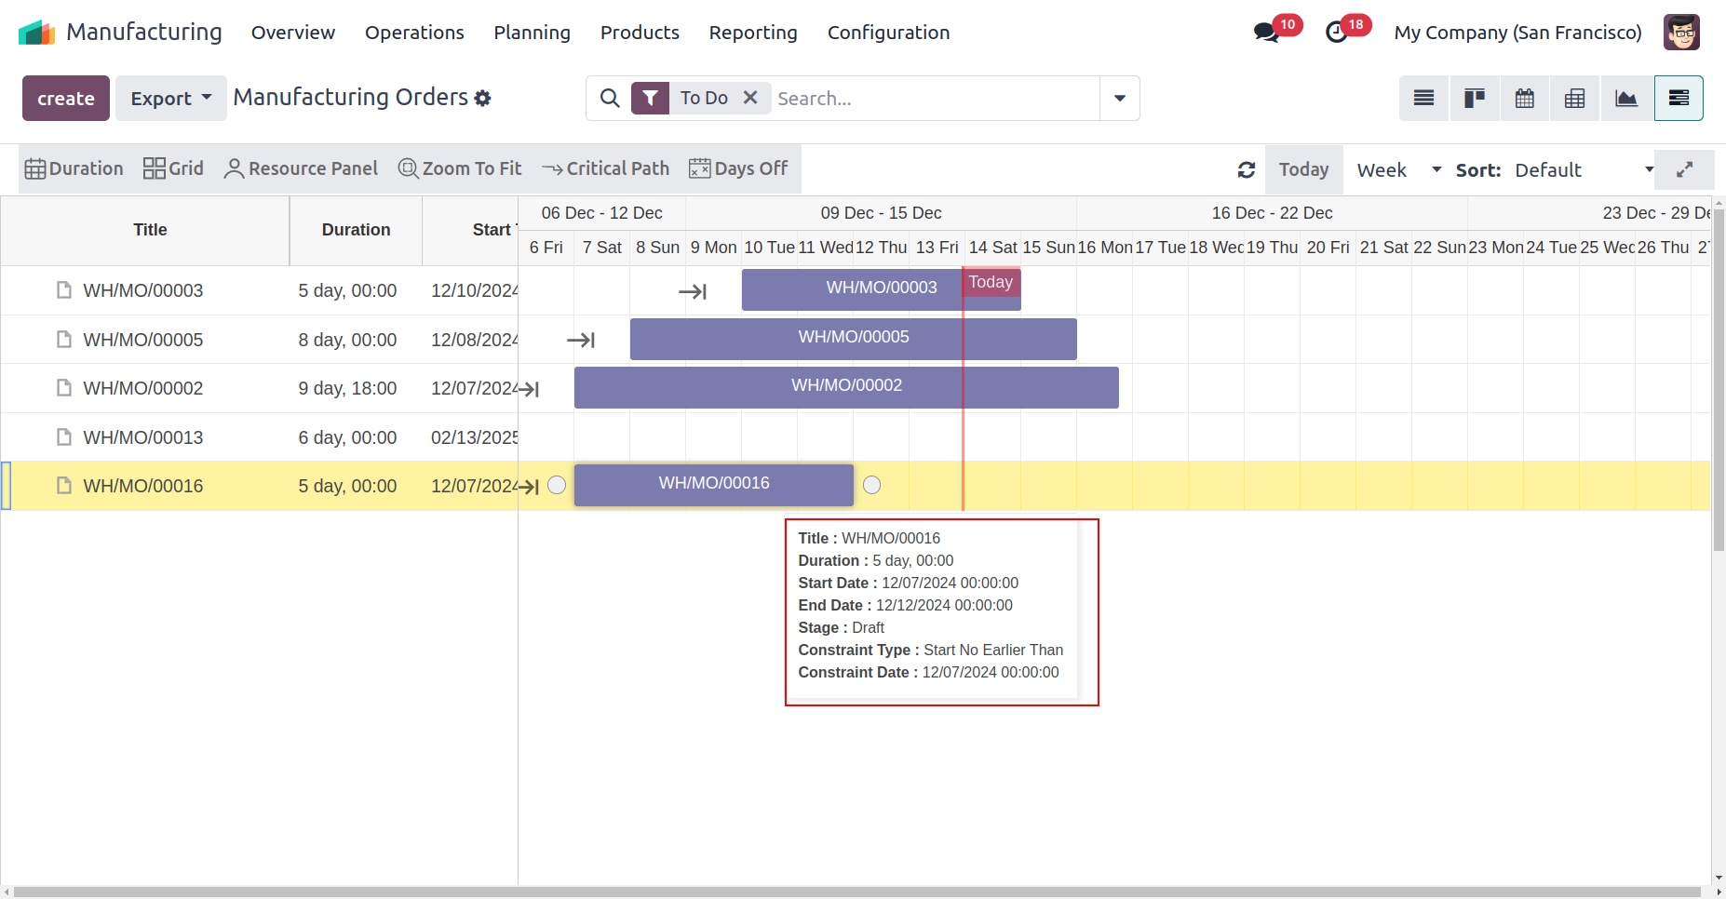The image size is (1726, 899).
Task: Open the Configuration menu
Action: coord(888,33)
